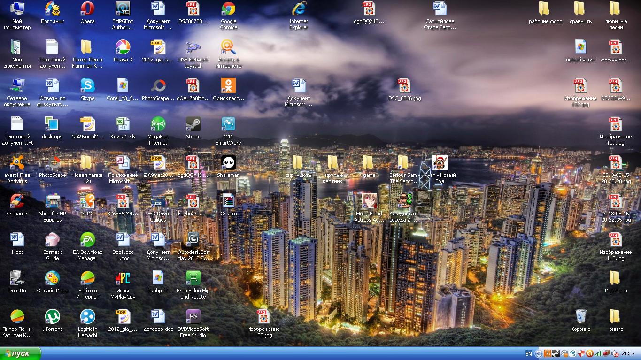Click muted volume icon in tray
Screen dimensions: 641x360
pyautogui.click(x=615, y=354)
